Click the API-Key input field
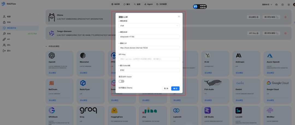The image size is (295, 125). click(149, 59)
